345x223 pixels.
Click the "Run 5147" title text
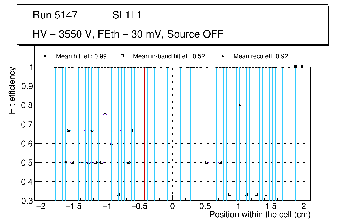tap(55, 15)
